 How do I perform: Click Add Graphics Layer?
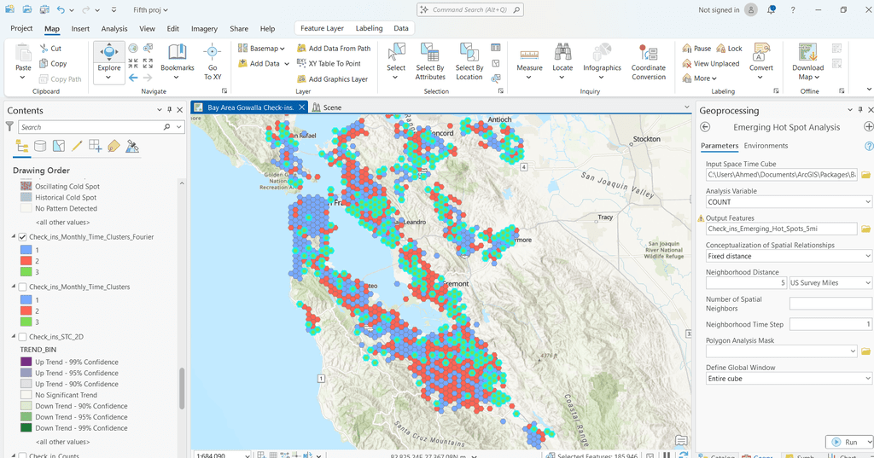point(332,79)
